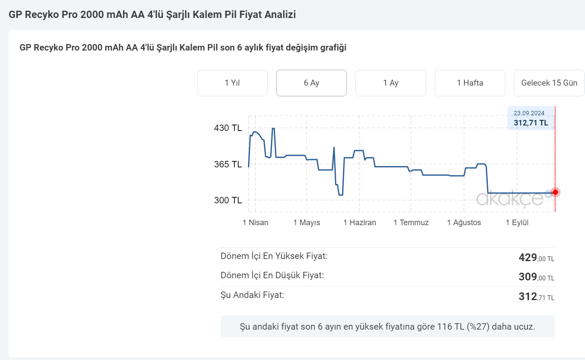This screenshot has width=585, height=360.
Task: Click the 23.09.2024 price tooltip
Action: coord(531,118)
